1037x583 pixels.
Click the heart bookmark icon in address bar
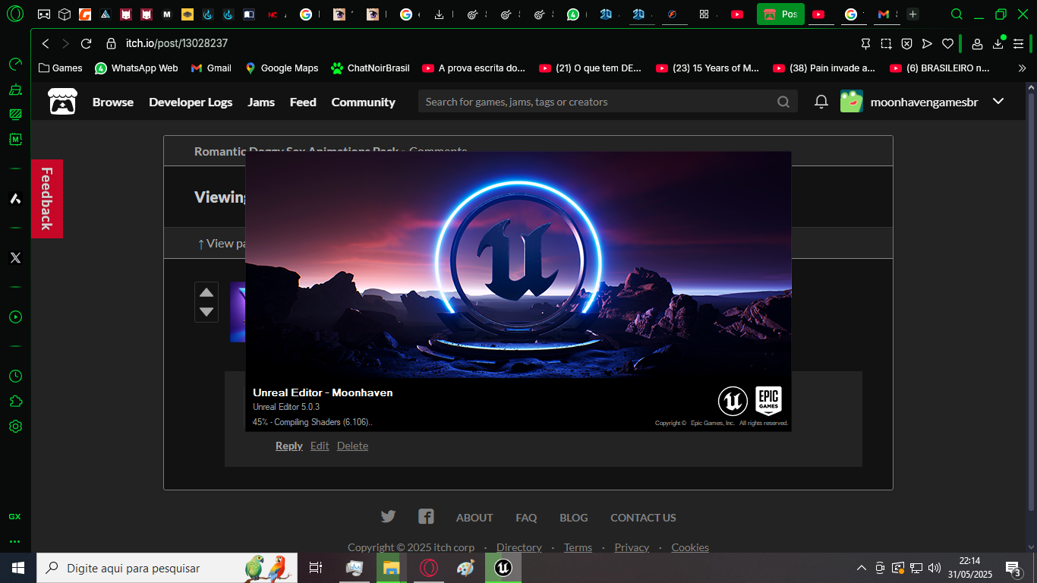click(947, 44)
